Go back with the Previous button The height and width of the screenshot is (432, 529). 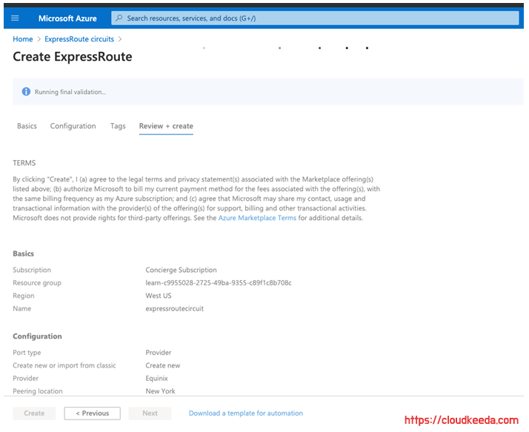tap(92, 413)
